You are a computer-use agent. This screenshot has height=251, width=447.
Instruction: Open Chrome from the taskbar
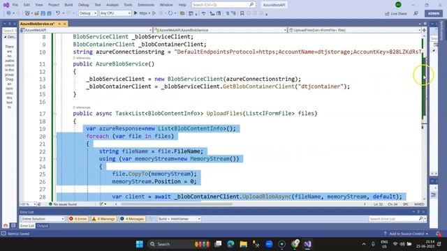pos(295,244)
